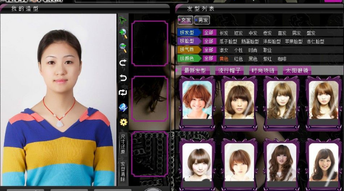Switch to the 男发 category
The image size is (344, 191).
tap(202, 20)
